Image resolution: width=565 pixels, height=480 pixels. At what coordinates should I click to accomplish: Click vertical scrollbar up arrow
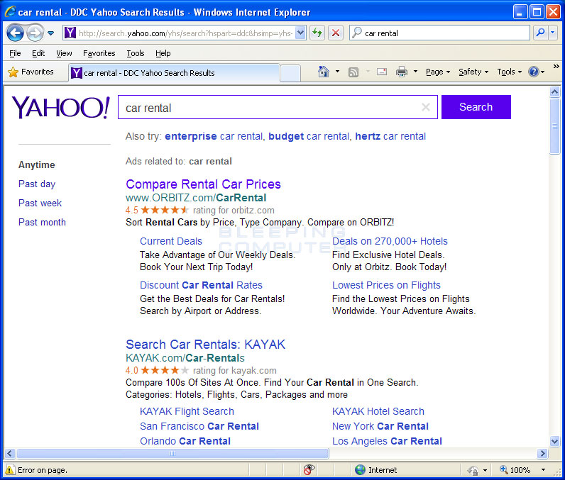(554, 91)
